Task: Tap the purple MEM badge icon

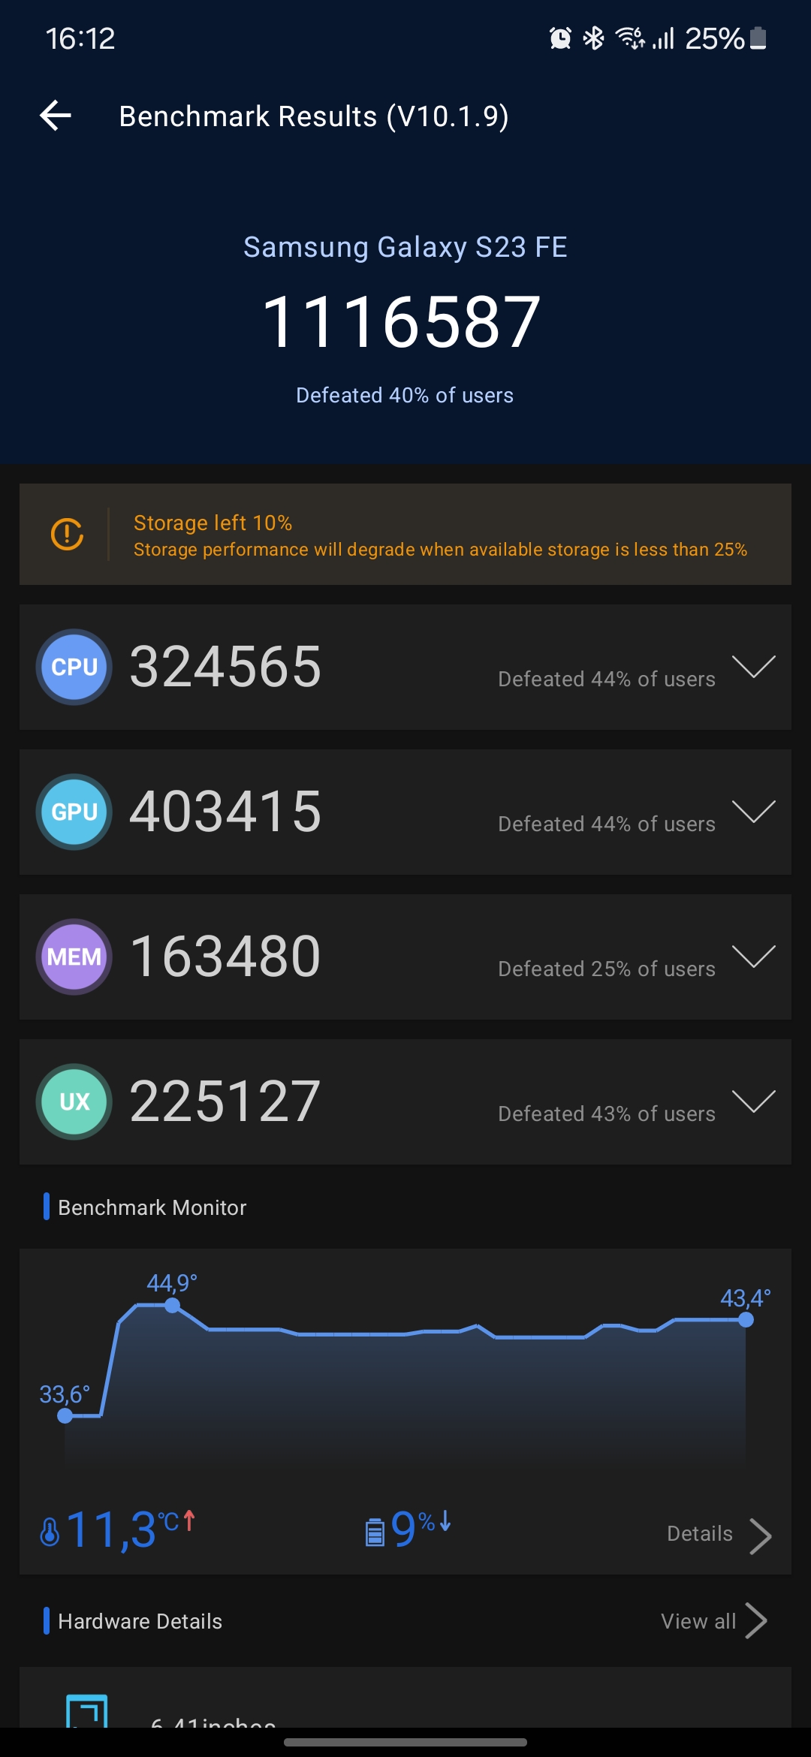Action: [x=74, y=957]
